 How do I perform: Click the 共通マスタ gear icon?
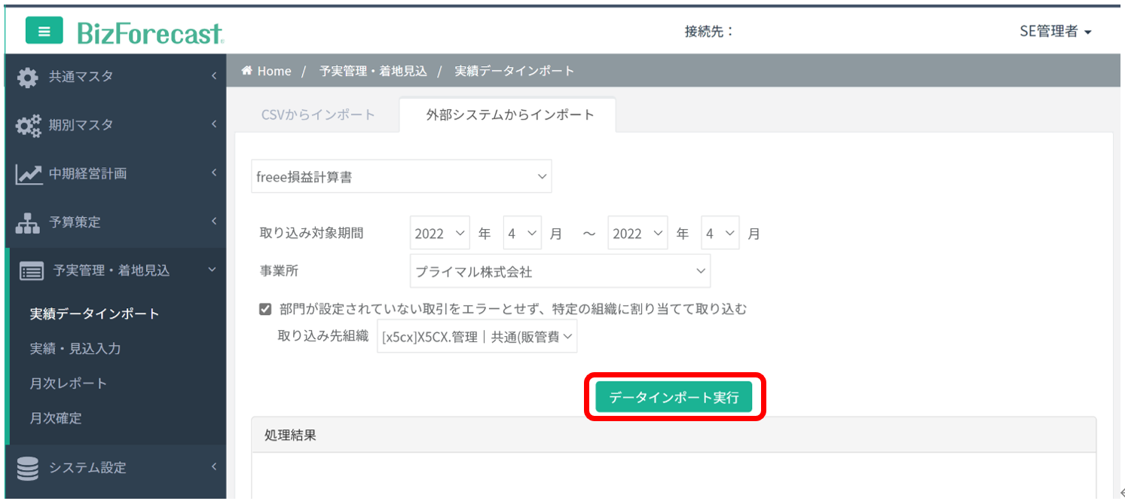[28, 77]
